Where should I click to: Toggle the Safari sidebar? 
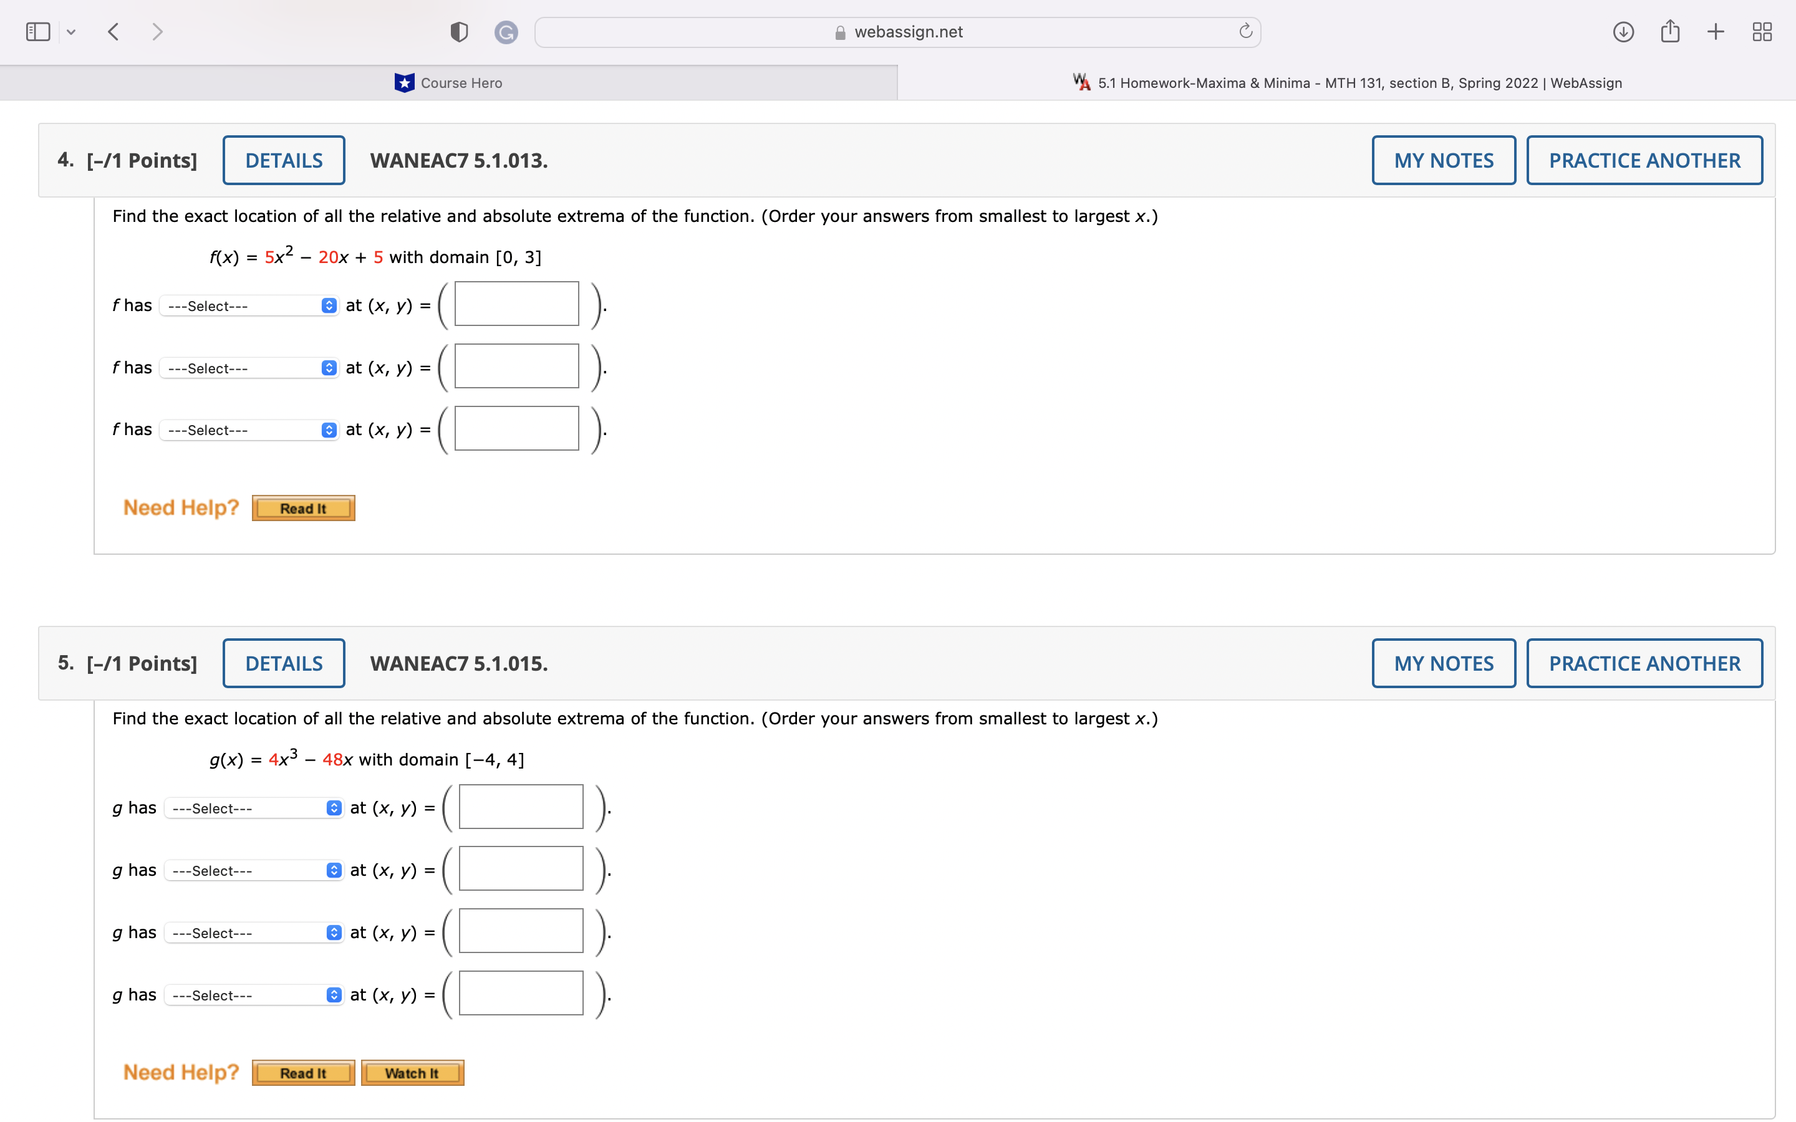point(37,31)
